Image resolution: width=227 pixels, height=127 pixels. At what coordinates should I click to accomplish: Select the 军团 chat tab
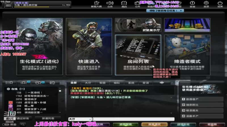click(102, 83)
